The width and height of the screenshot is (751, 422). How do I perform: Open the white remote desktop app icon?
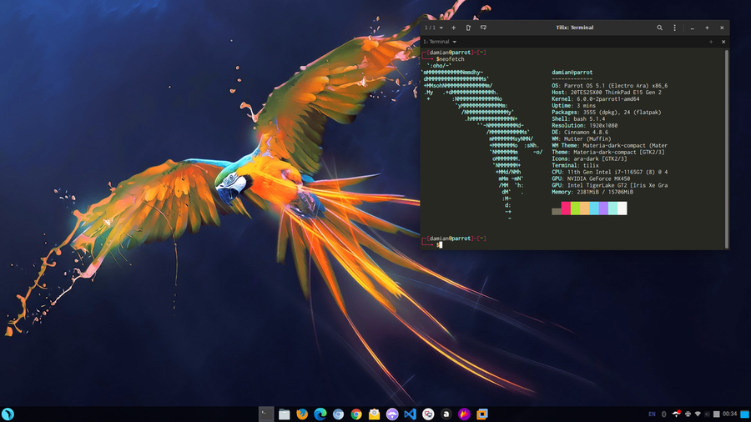pyautogui.click(x=428, y=414)
